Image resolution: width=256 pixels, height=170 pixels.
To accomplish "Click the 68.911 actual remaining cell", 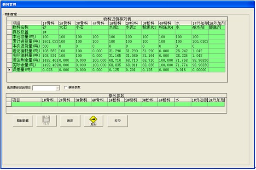I will pyautogui.click(x=134, y=65).
